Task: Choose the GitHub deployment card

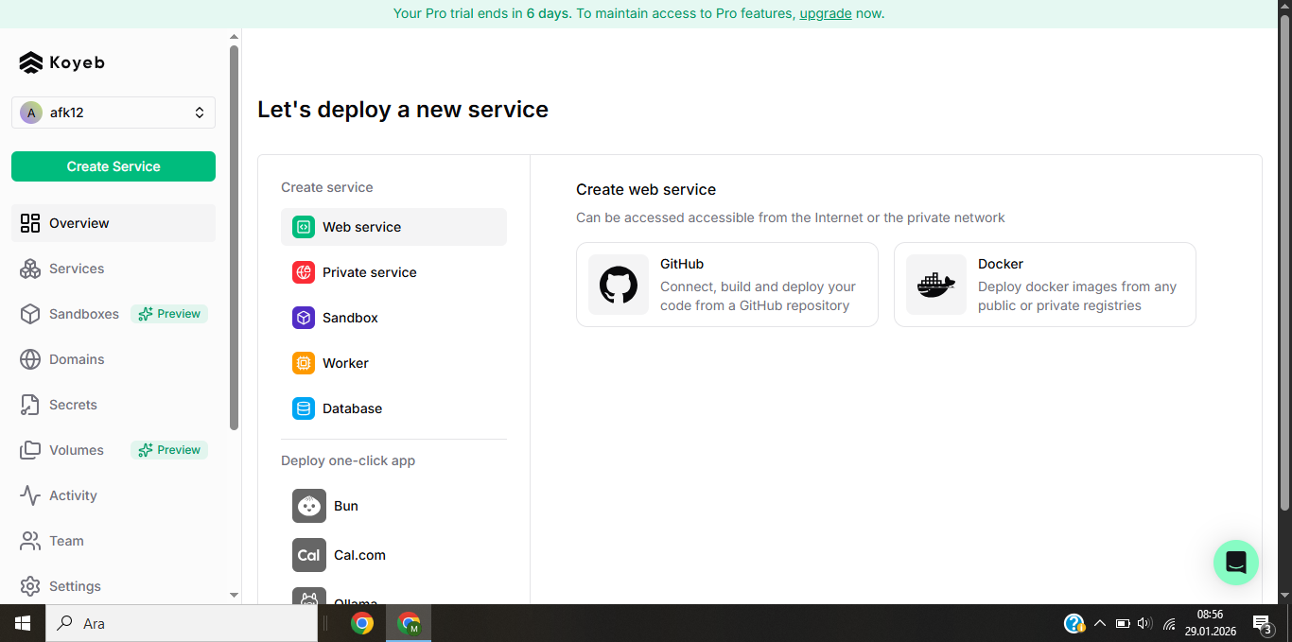Action: point(727,285)
